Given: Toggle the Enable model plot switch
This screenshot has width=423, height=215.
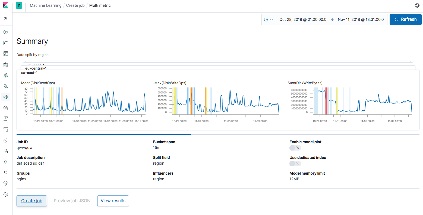Looking at the screenshot, I should 295,148.
